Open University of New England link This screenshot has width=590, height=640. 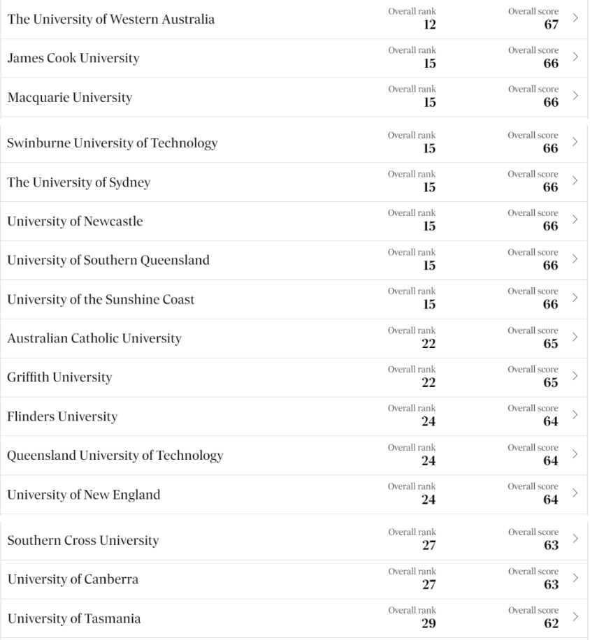coord(84,495)
